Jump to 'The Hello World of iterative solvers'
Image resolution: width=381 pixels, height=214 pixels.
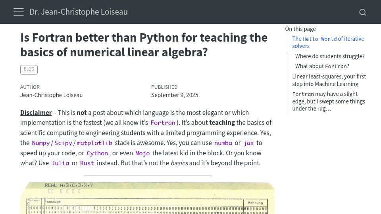pyautogui.click(x=328, y=42)
